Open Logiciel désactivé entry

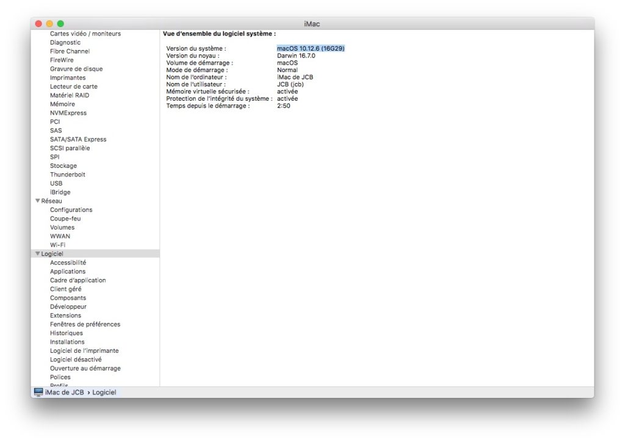76,359
